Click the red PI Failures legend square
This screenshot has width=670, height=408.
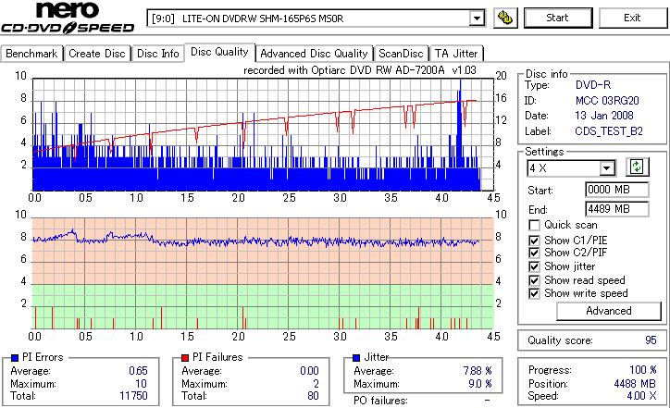185,358
